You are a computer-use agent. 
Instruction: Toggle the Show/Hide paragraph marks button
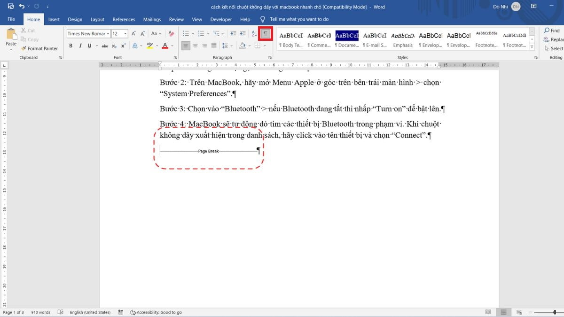pyautogui.click(x=266, y=34)
